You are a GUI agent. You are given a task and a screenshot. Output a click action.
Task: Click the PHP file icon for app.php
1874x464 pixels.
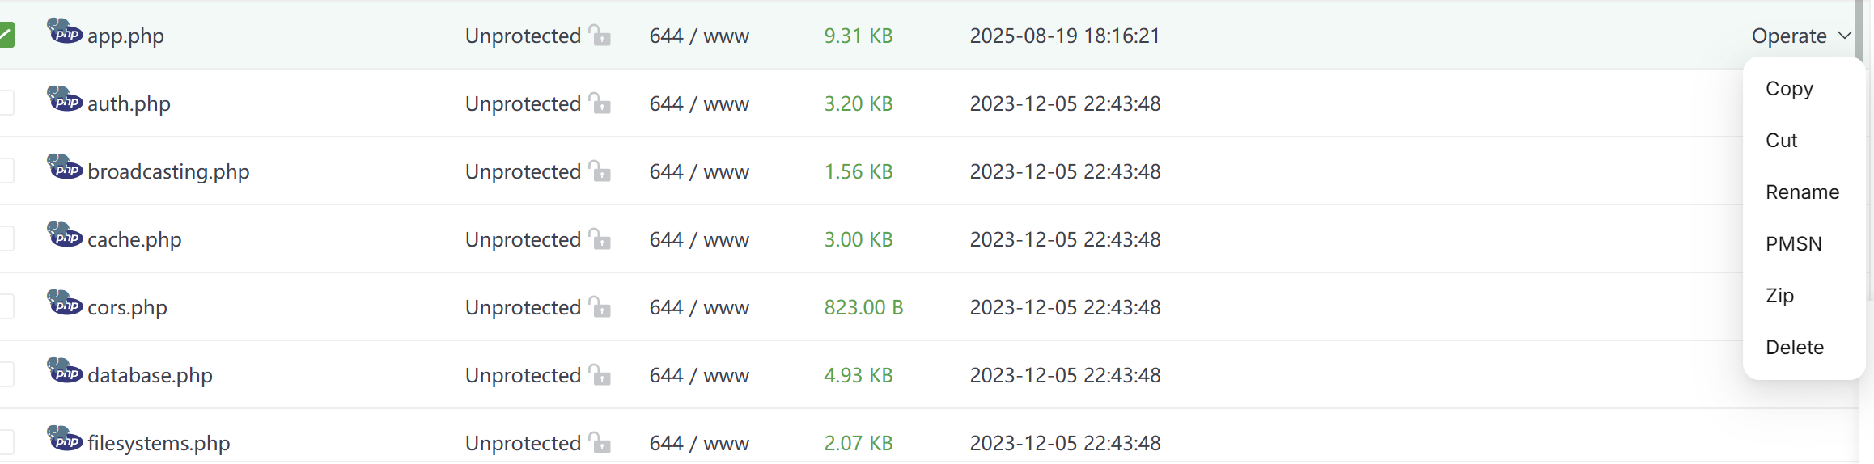(65, 32)
